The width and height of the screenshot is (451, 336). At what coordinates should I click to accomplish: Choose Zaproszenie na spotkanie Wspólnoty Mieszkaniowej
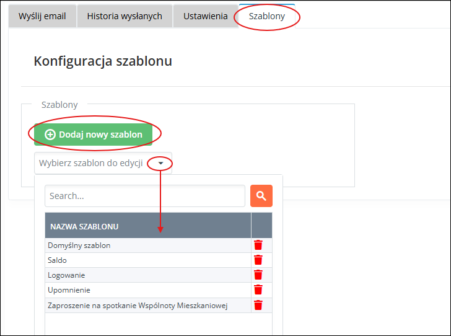tap(138, 305)
